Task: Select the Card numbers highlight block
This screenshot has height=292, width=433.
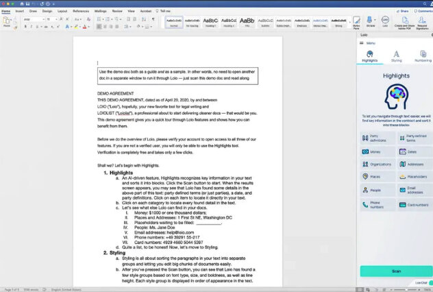Action: point(415,205)
